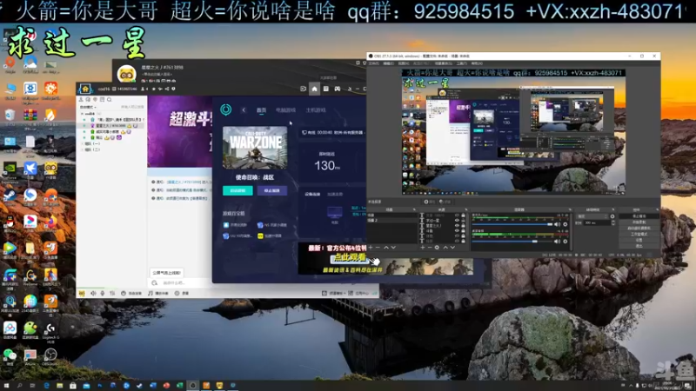Mute first OBS mixer track speaker
Screen dimensions: 696x391
(557, 225)
